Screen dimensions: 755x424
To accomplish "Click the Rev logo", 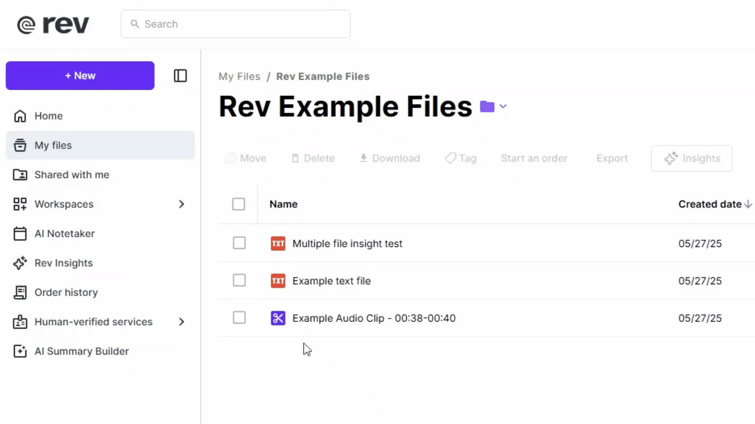I will tap(53, 25).
